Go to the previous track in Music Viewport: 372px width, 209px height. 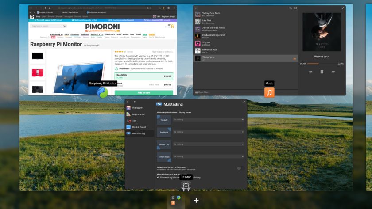(x=310, y=72)
